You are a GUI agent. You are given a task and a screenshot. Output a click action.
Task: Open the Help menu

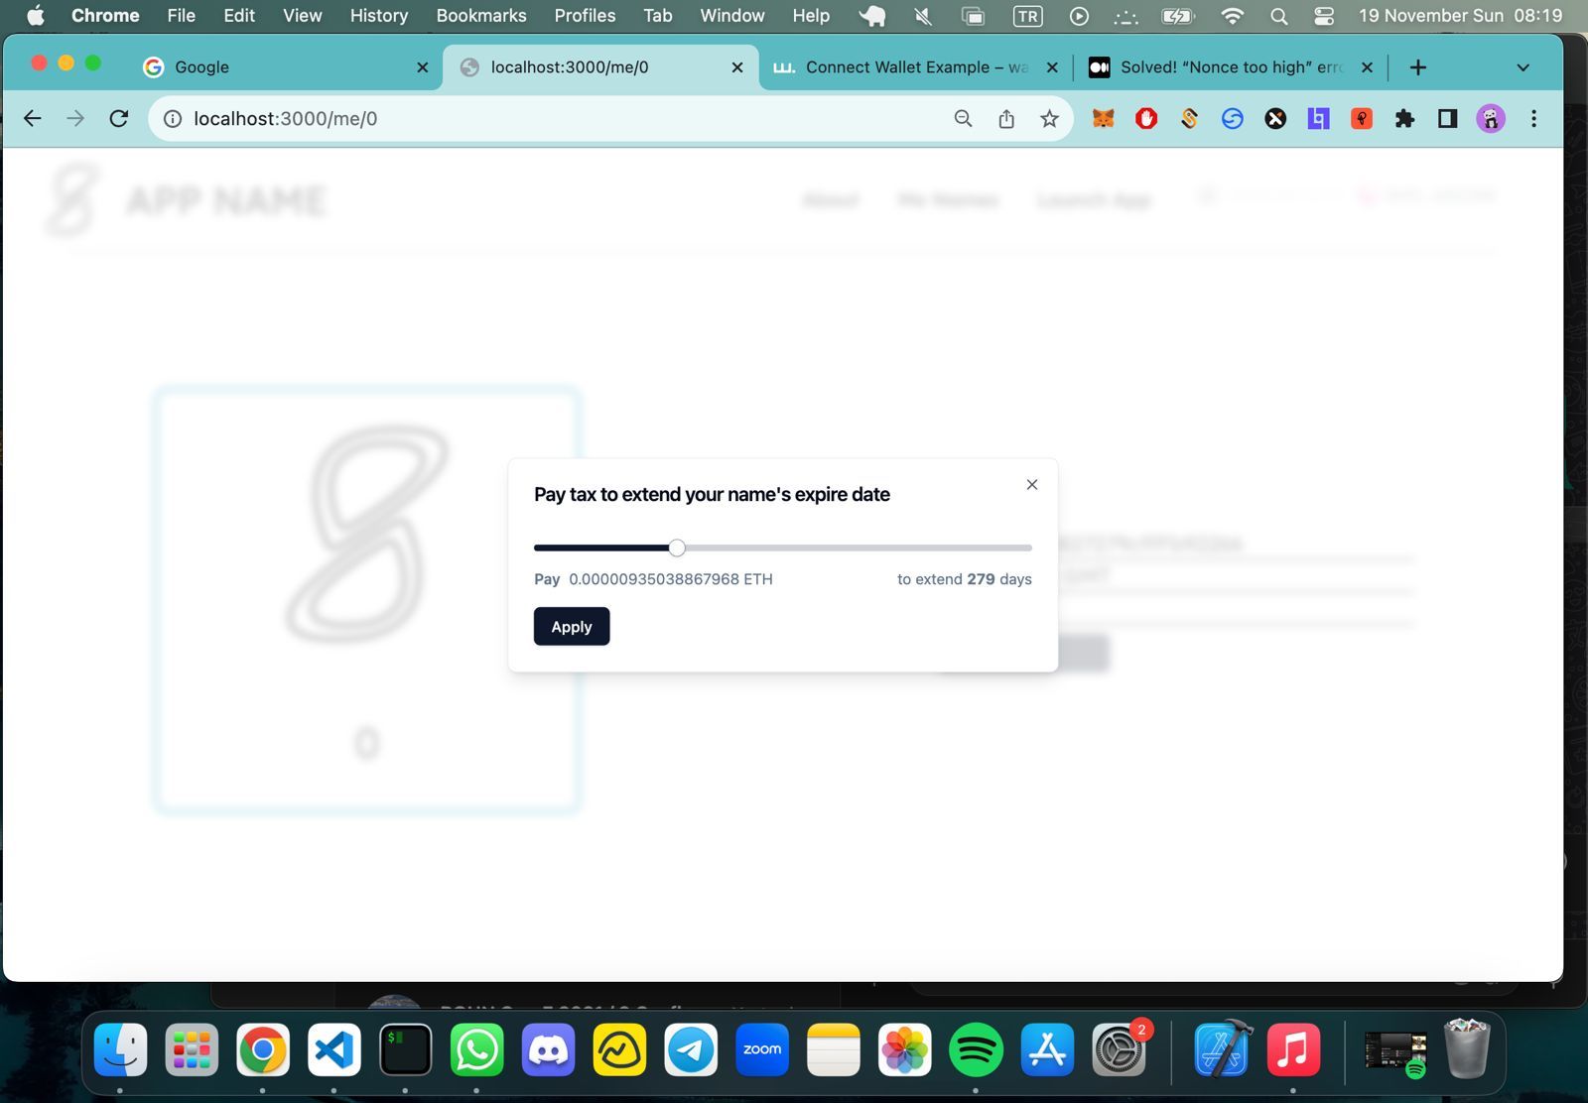[x=811, y=15]
